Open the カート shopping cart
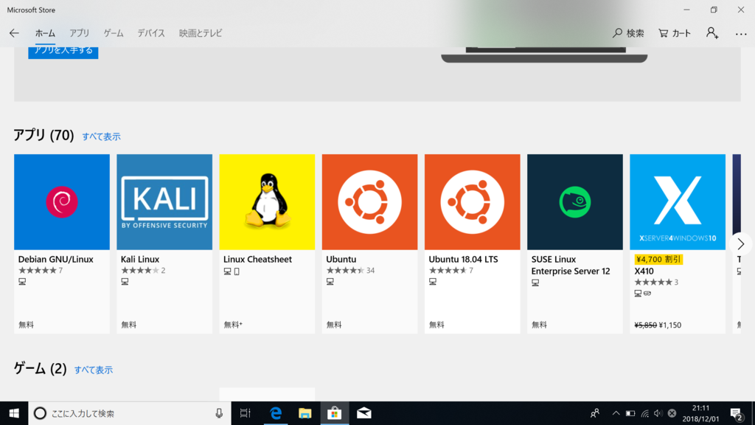Screen dimensions: 755x425 tap(675, 33)
